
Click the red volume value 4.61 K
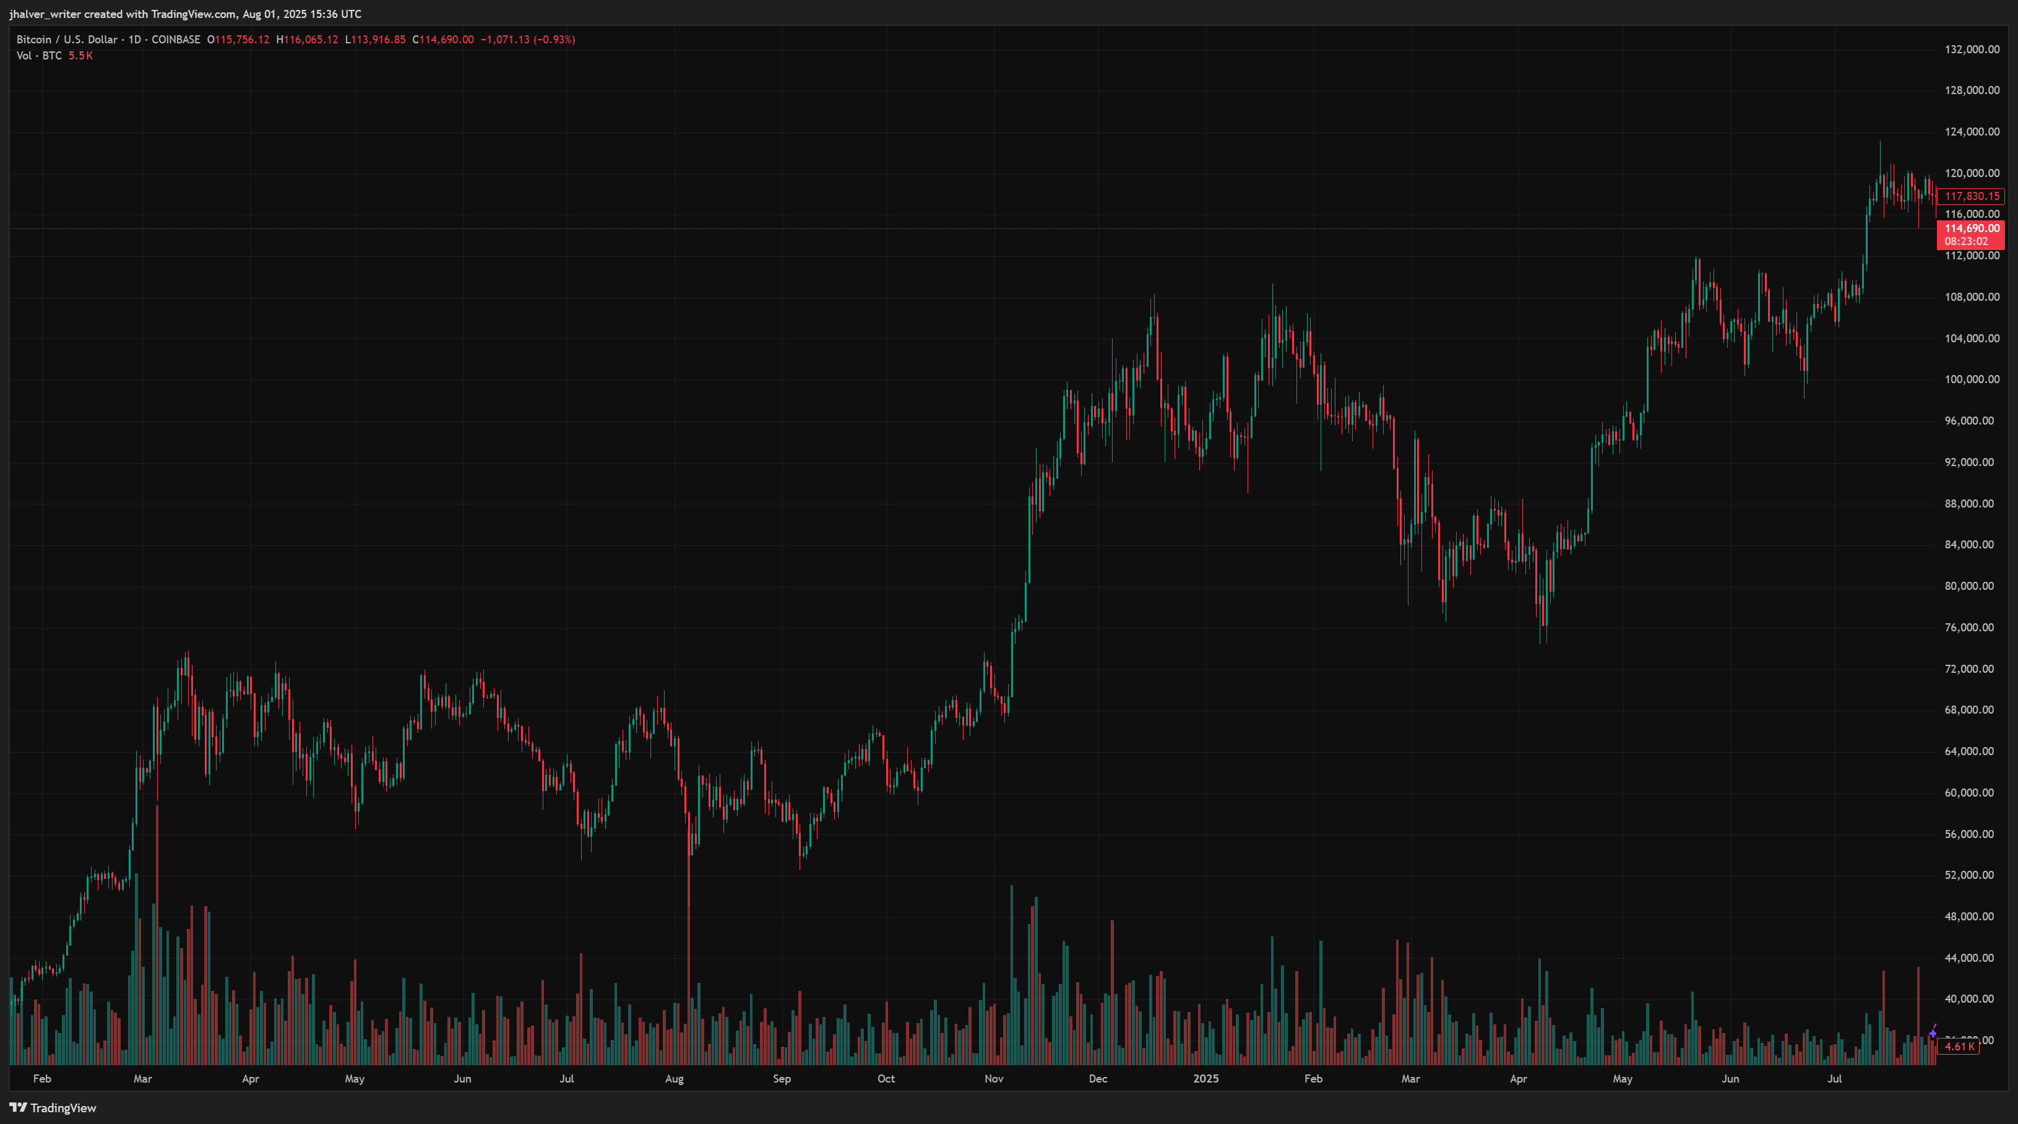1959,1047
